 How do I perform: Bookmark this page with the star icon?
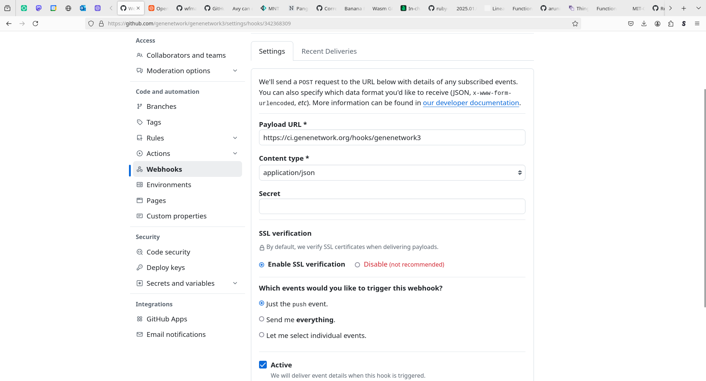coord(575,24)
